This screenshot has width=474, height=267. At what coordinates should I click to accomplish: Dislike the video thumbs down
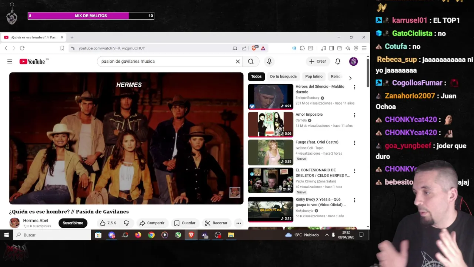[x=127, y=223]
